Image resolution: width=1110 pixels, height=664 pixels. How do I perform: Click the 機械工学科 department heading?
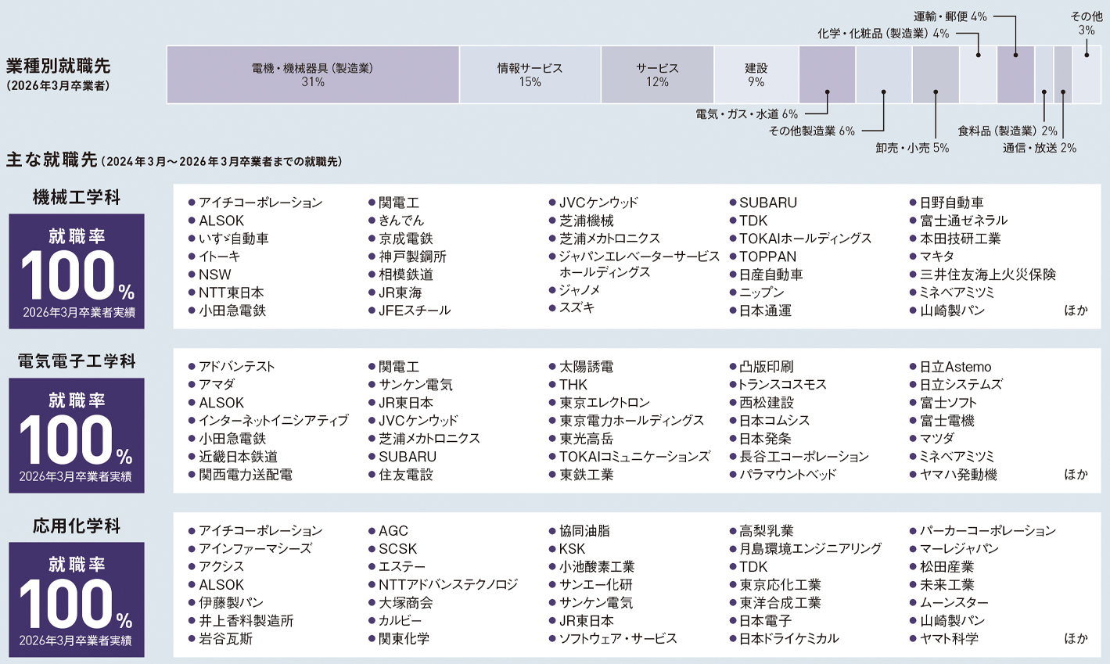click(77, 197)
